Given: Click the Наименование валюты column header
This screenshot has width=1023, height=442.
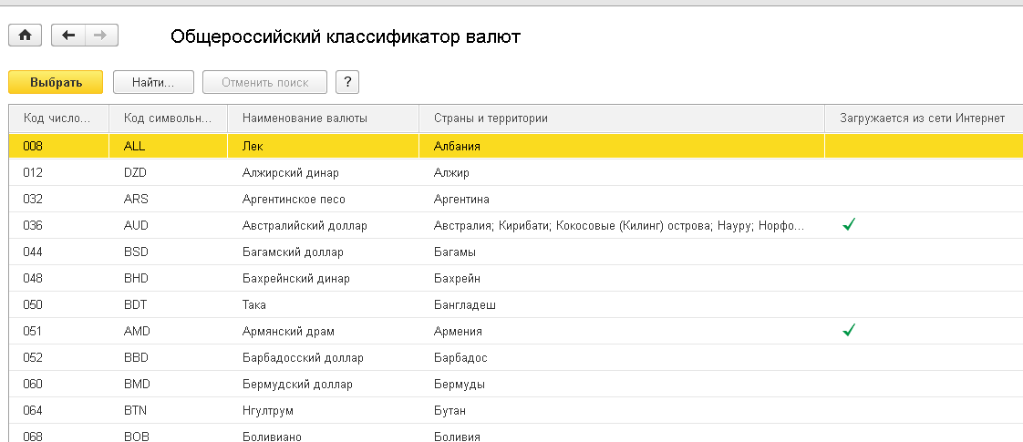Looking at the screenshot, I should coord(305,118).
